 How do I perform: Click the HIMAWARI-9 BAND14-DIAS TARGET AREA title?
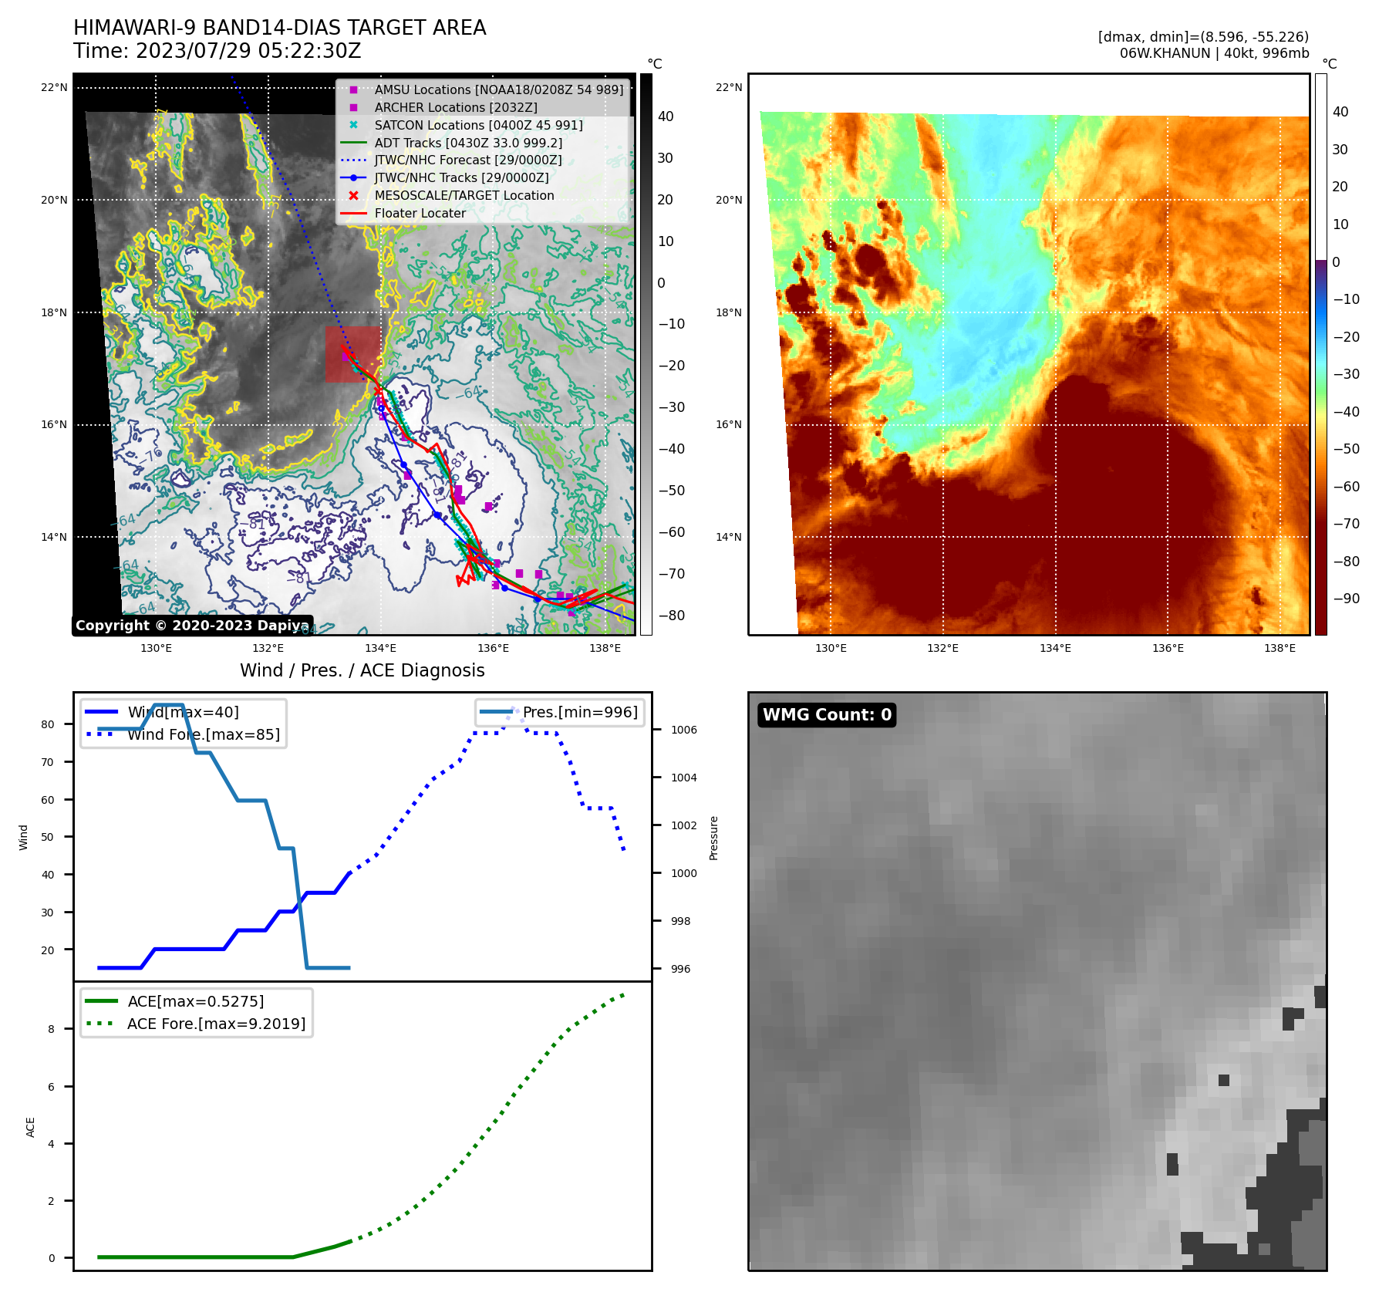tap(279, 28)
